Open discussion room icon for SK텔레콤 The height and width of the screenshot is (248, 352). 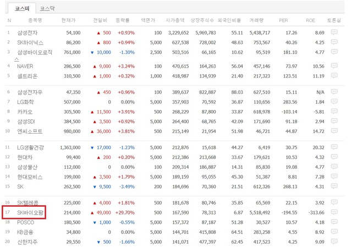334,202
